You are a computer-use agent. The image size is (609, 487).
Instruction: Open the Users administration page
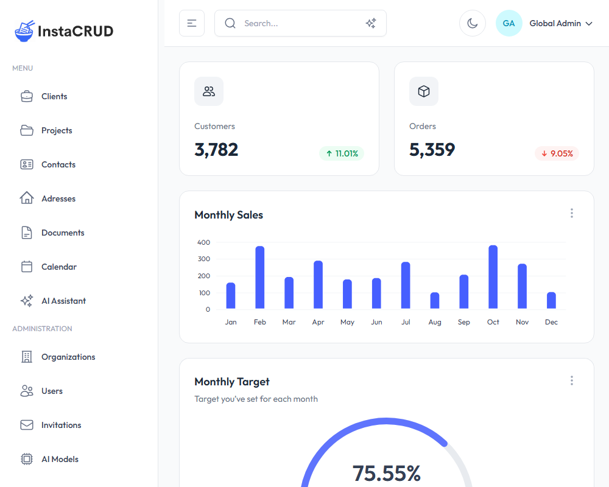27,391
